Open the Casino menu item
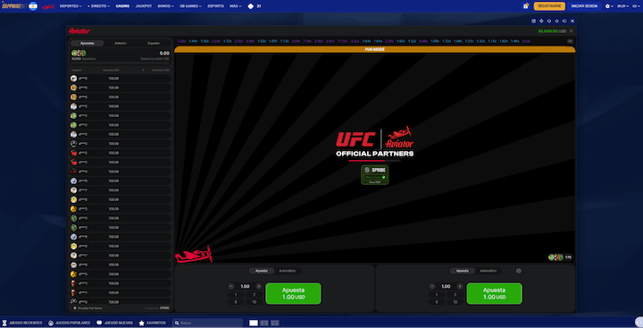 click(x=122, y=6)
